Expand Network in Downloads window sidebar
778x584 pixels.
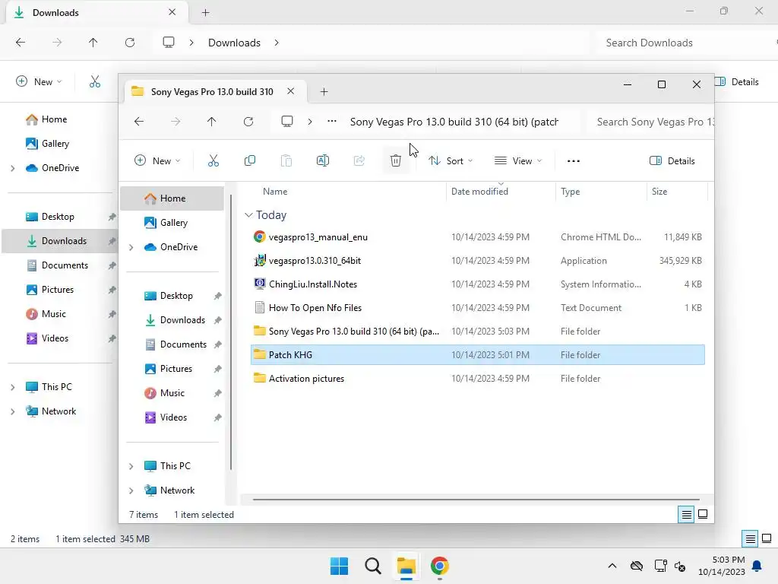[x=13, y=411]
